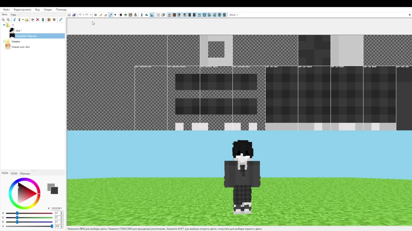Click the hex color input field 393939FF
Image resolution: width=412 pixels, height=231 pixels.
[57, 209]
